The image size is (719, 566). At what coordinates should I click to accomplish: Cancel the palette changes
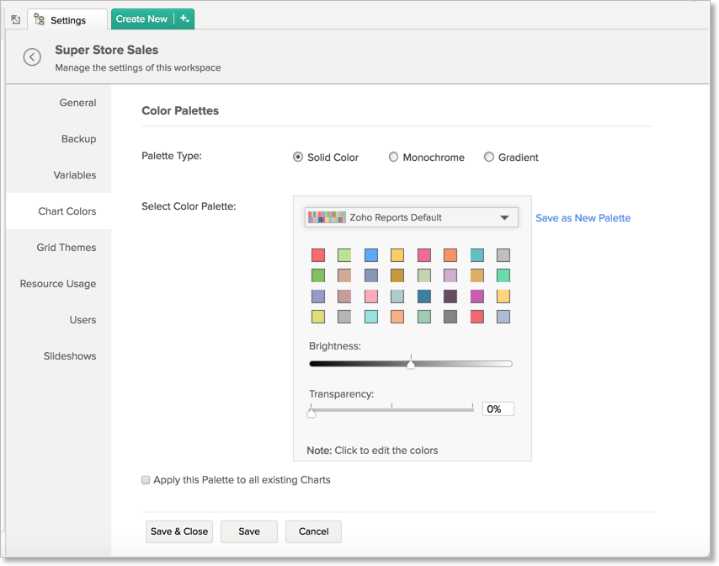313,531
